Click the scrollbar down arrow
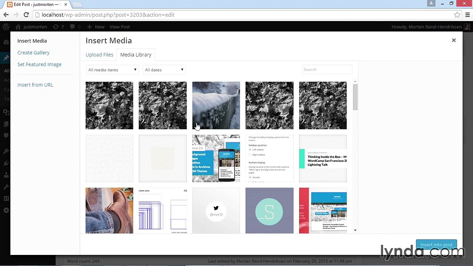This screenshot has height=266, width=473. (355, 230)
